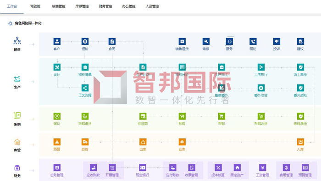
Task: Open the 采购退货 (purchase return) icon
Action: pos(85,116)
